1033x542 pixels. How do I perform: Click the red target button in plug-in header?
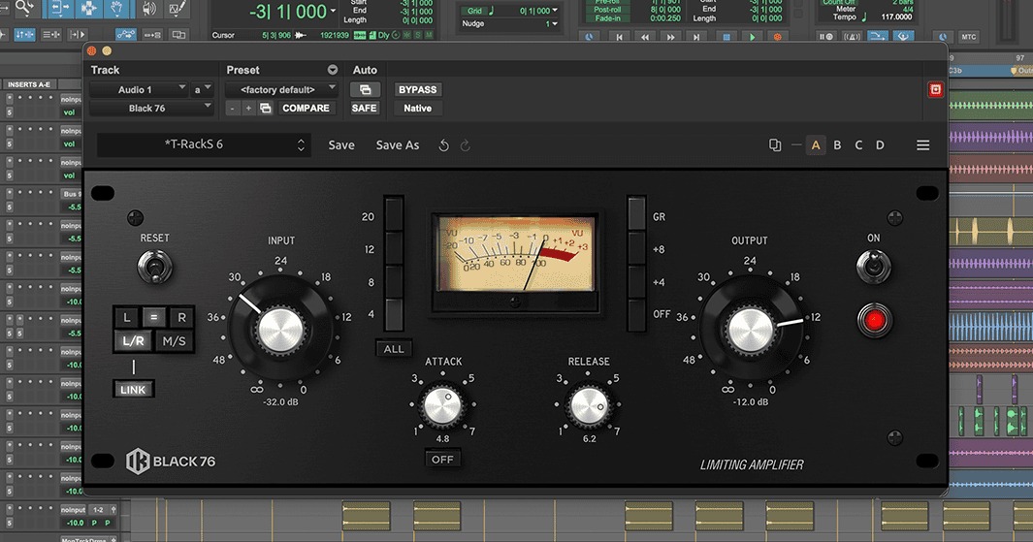[x=935, y=89]
